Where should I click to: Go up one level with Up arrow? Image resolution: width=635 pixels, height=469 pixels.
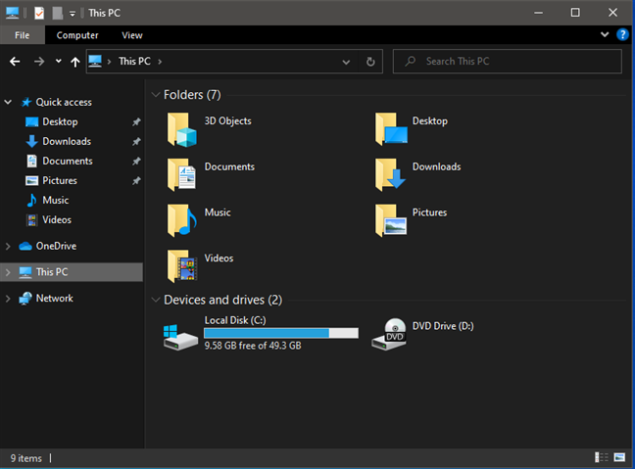[74, 62]
